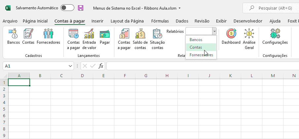Screen dimensions: 299x139
Task: Select row 5 header
Action: (x=4, y=109)
